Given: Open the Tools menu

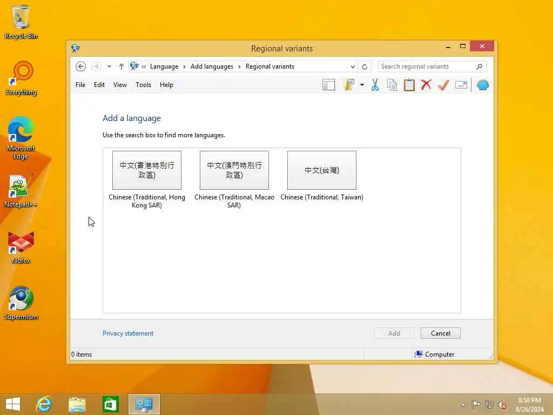Looking at the screenshot, I should [x=143, y=85].
